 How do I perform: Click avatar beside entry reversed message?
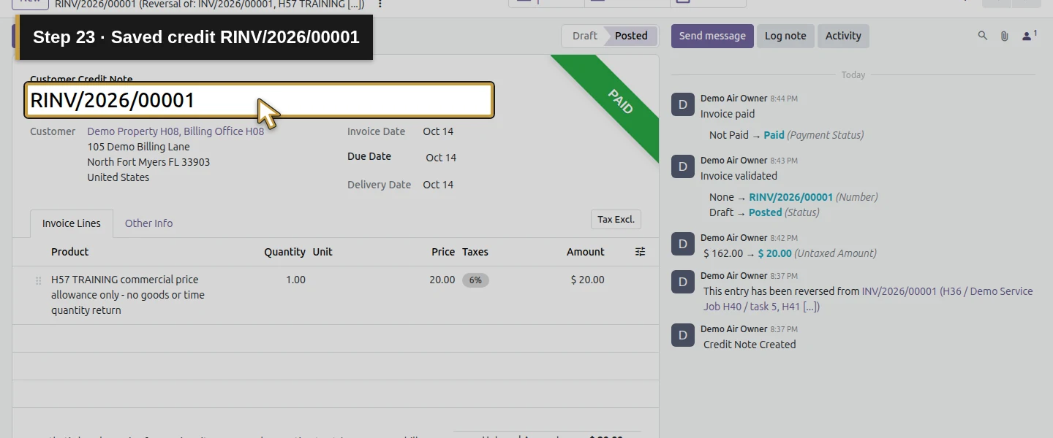click(683, 283)
